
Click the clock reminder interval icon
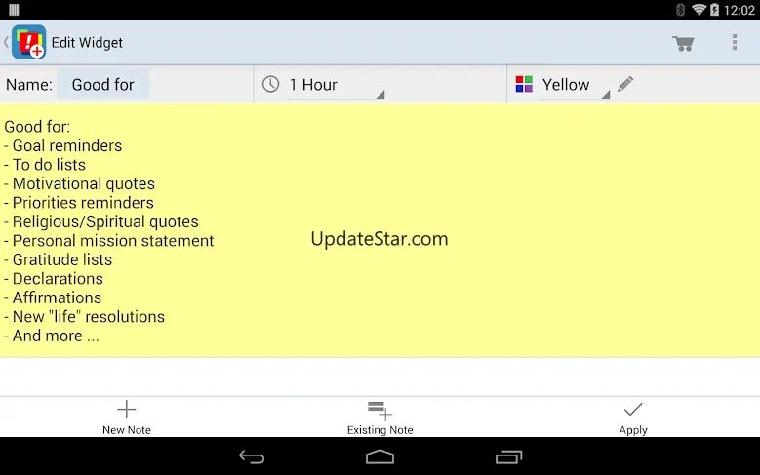(x=270, y=84)
